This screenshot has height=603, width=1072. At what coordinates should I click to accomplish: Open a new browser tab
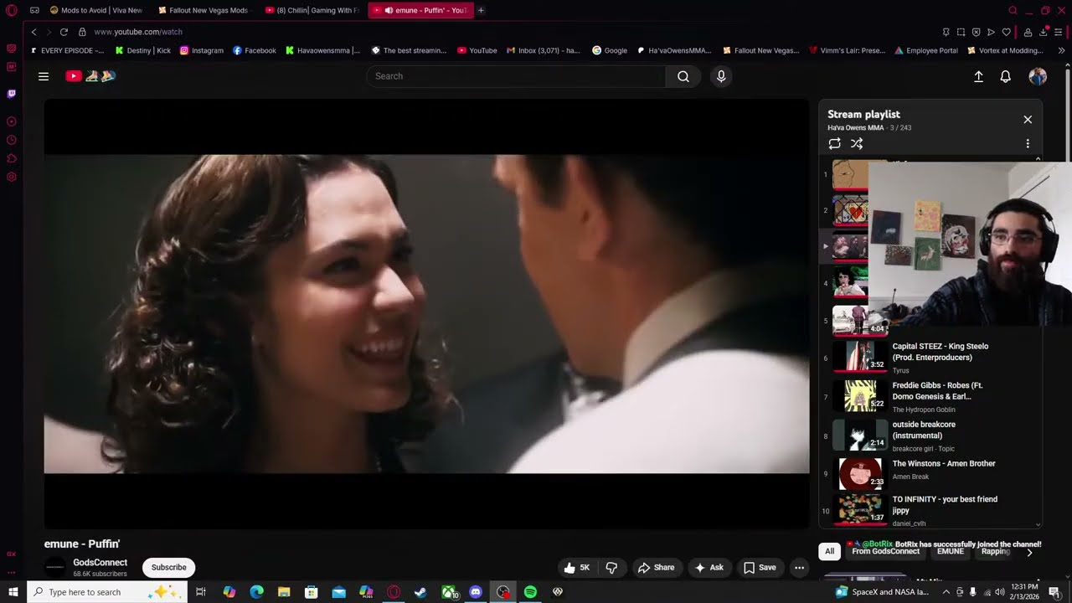481,10
